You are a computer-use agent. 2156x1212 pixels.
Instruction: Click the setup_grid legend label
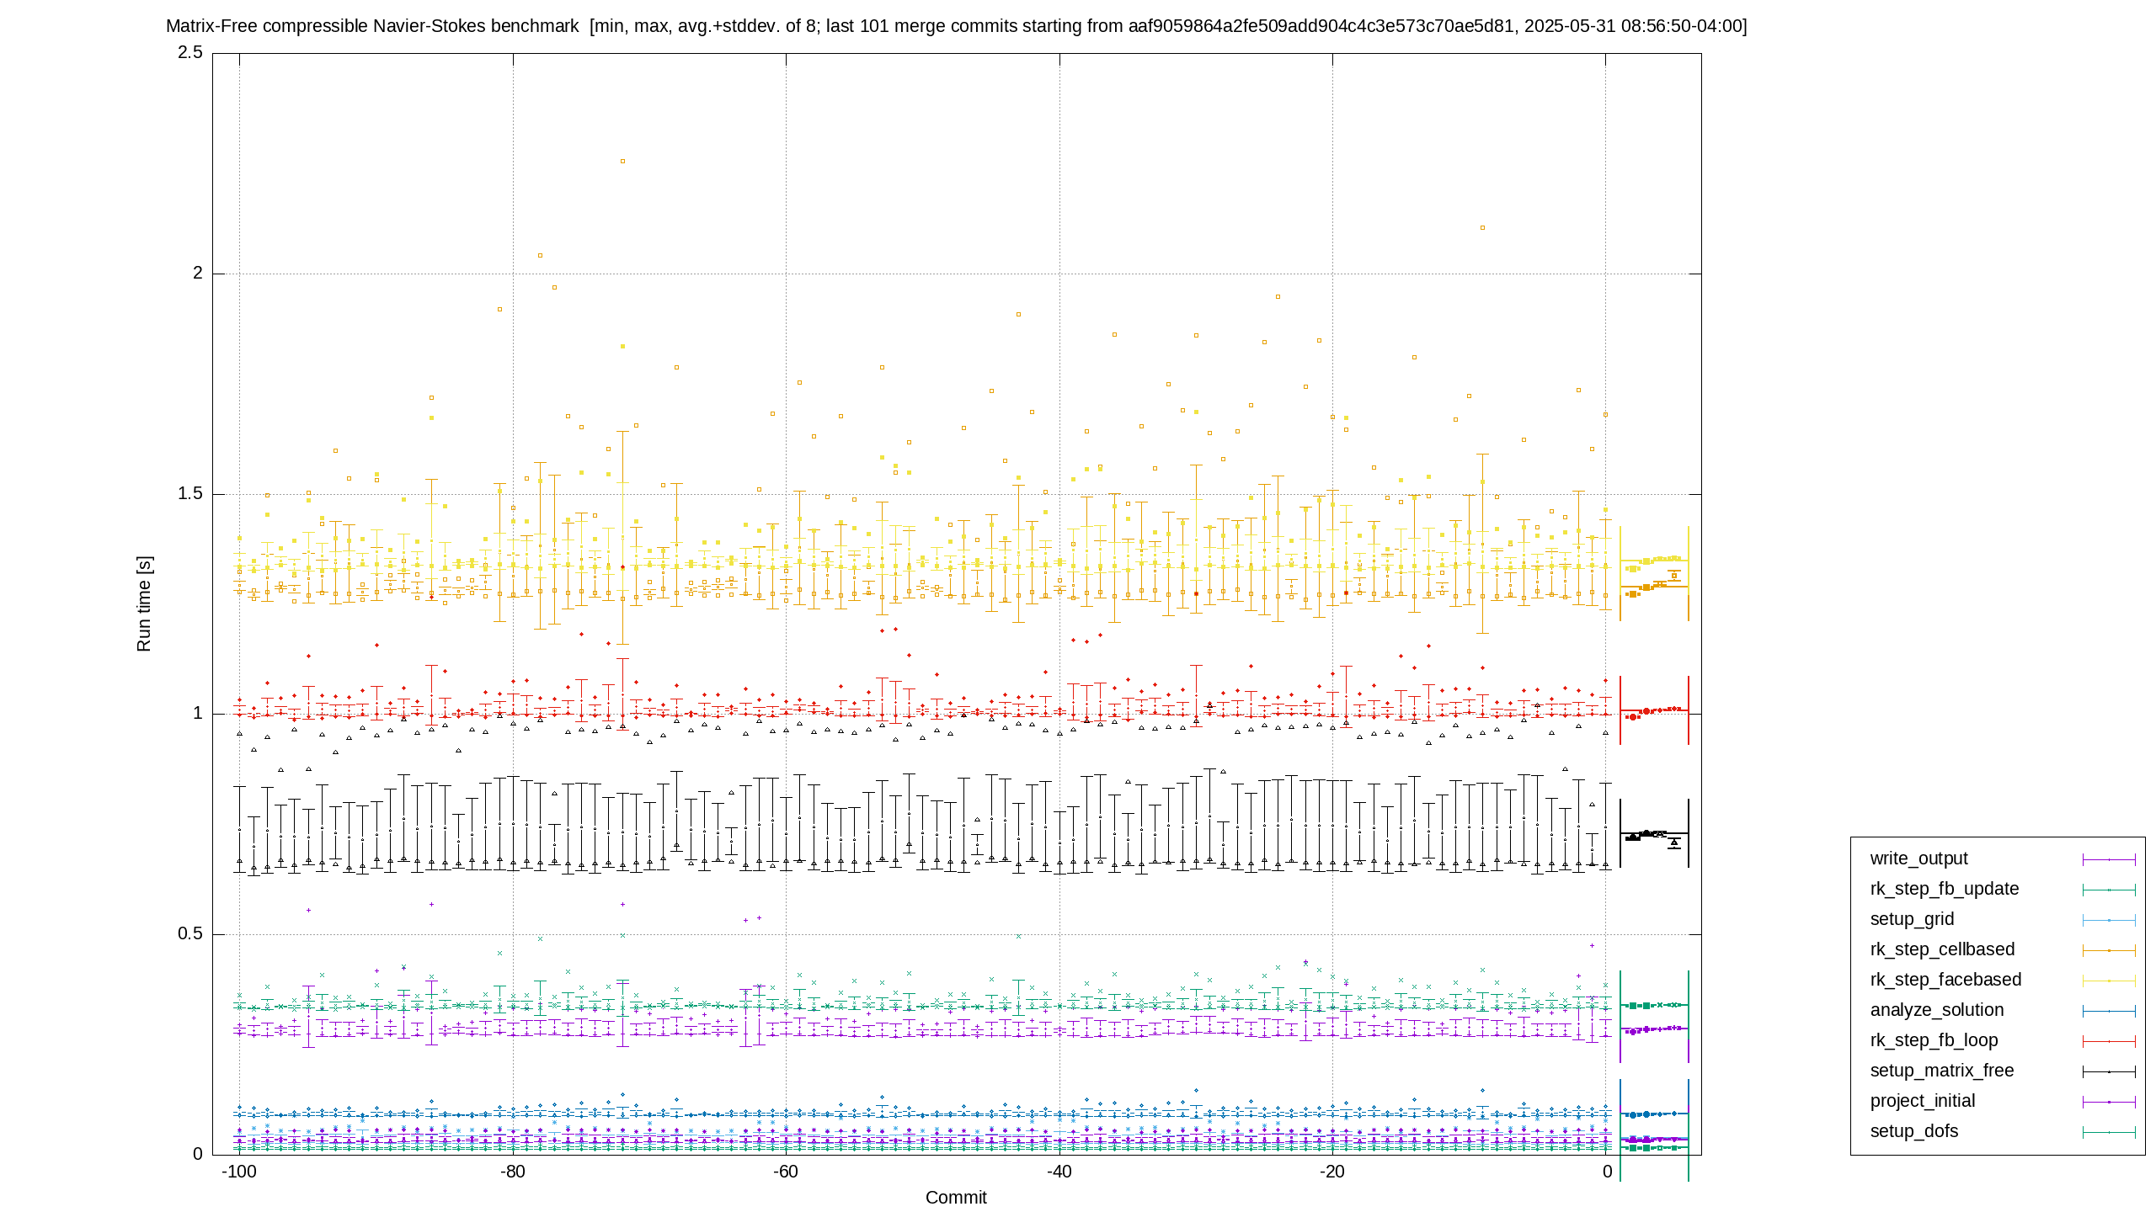pyautogui.click(x=1912, y=919)
